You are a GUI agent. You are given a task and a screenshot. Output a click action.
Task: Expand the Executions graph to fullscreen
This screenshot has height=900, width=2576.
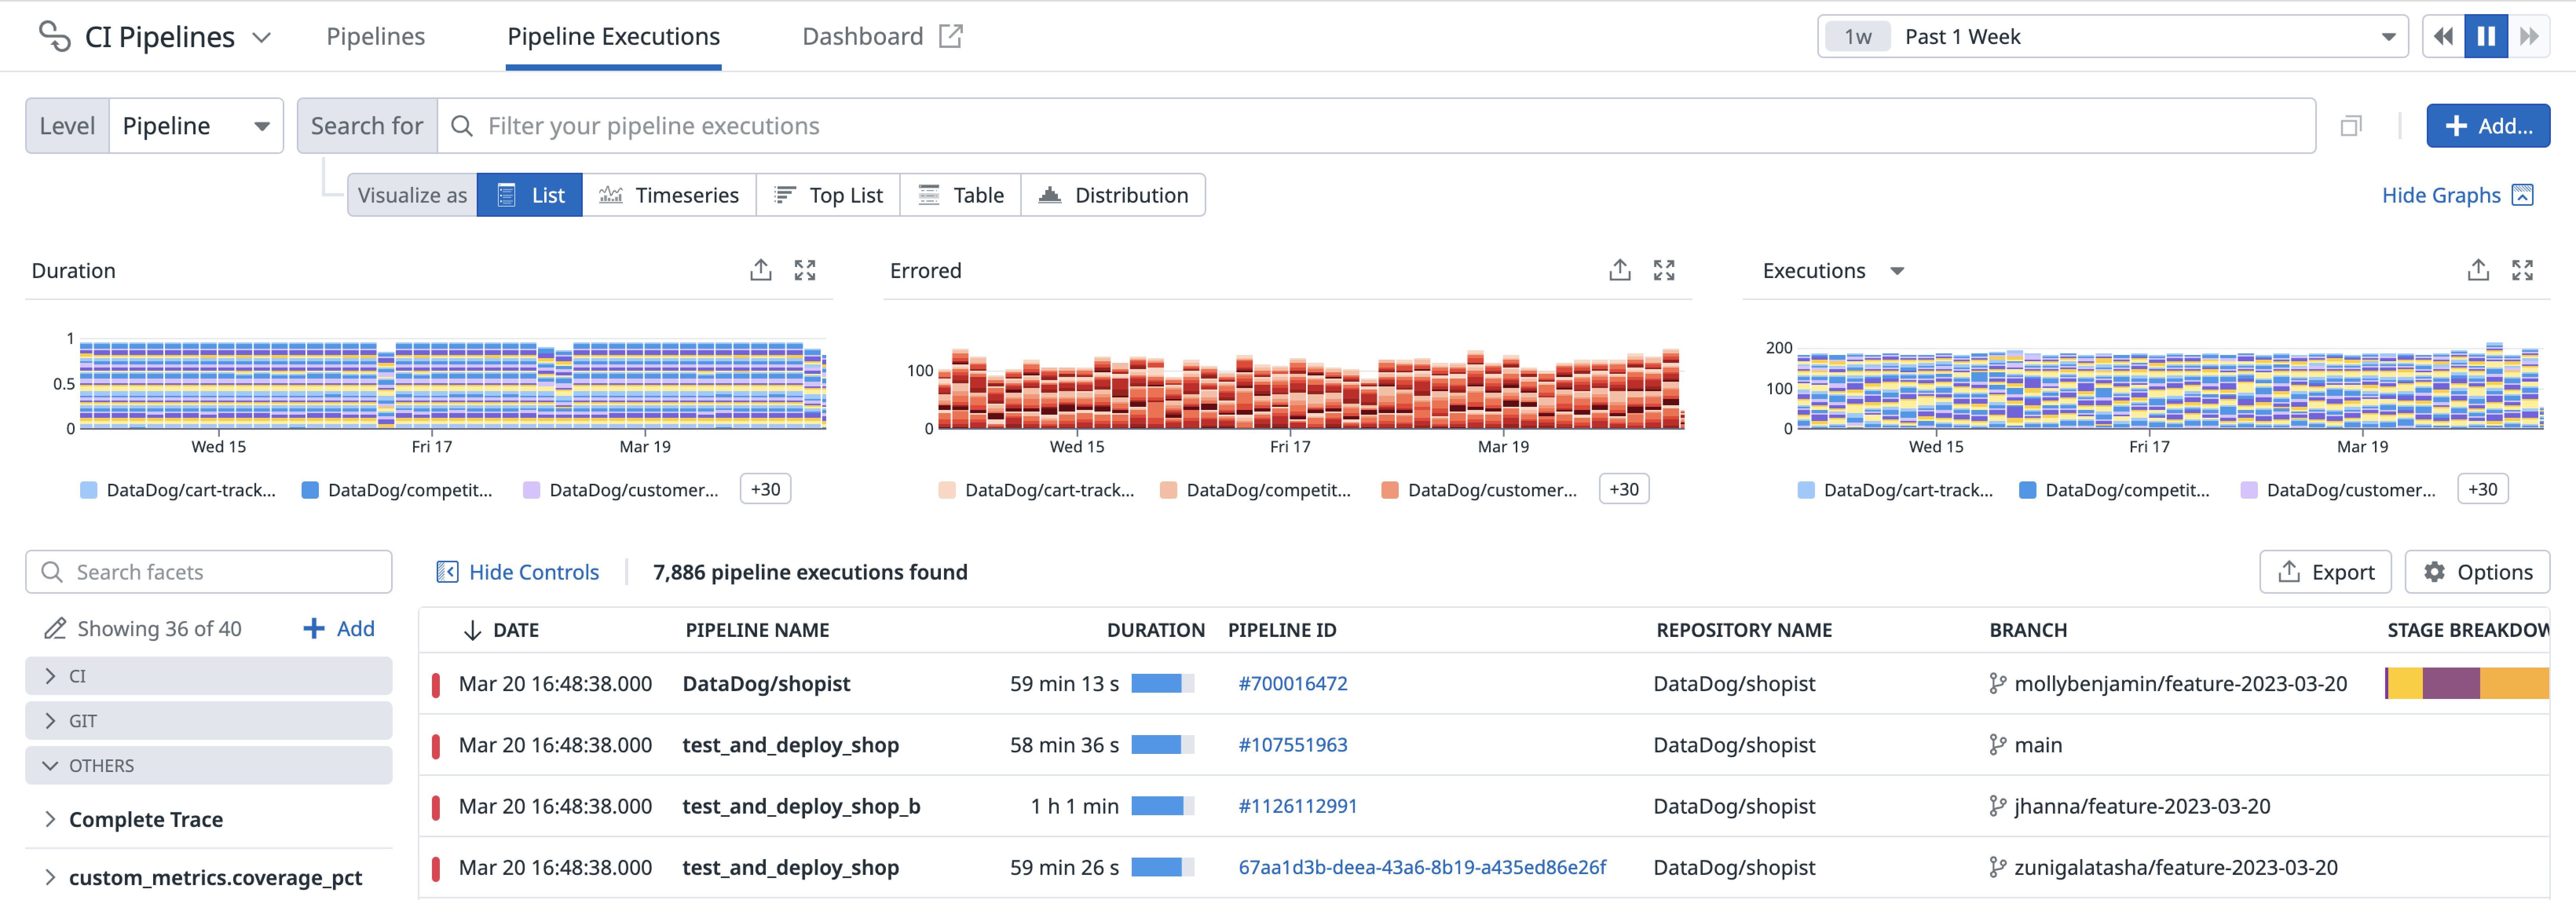tap(2522, 270)
